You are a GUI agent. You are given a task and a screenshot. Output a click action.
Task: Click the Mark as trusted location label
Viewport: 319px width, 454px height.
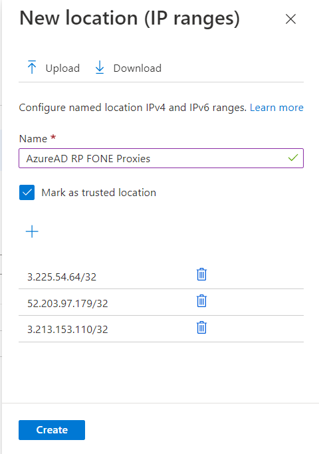(99, 193)
